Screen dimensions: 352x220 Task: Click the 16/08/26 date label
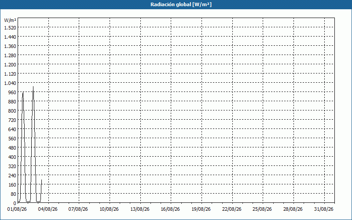coord(170,209)
